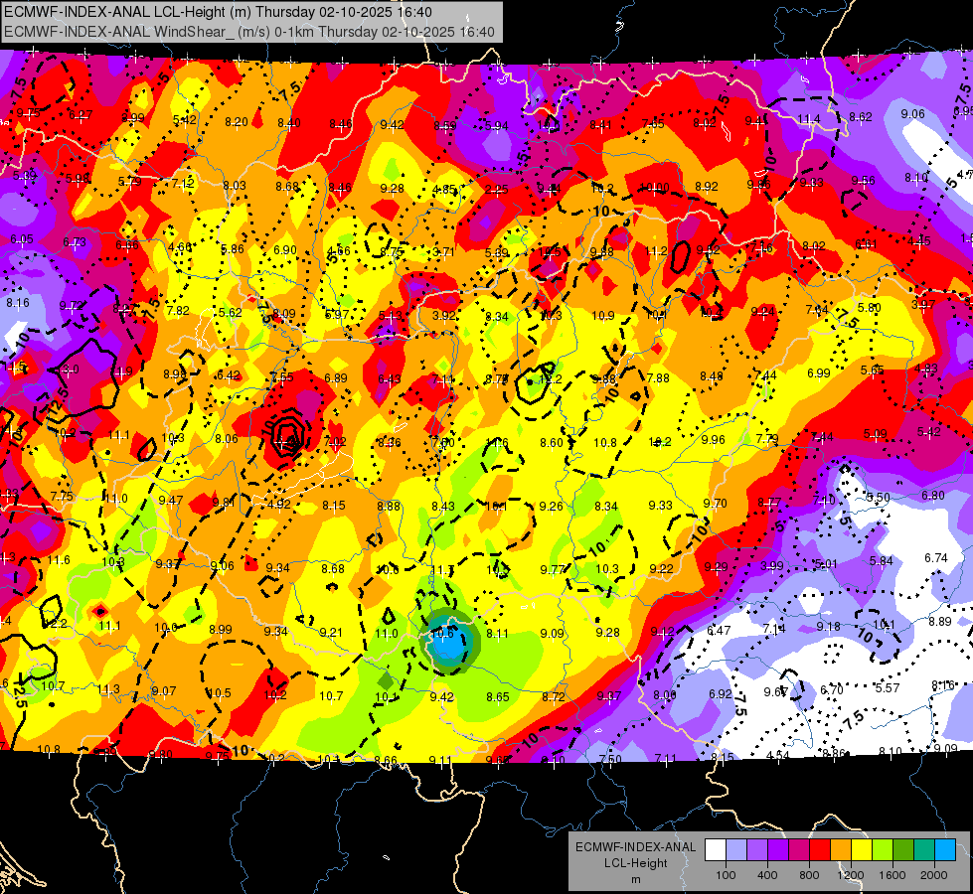This screenshot has height=894, width=973.
Task: Click the wind shear value '6.74'
Action: tap(936, 557)
